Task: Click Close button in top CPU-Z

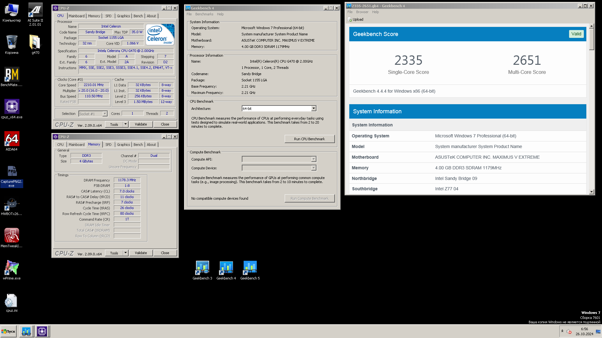Action: point(165,124)
